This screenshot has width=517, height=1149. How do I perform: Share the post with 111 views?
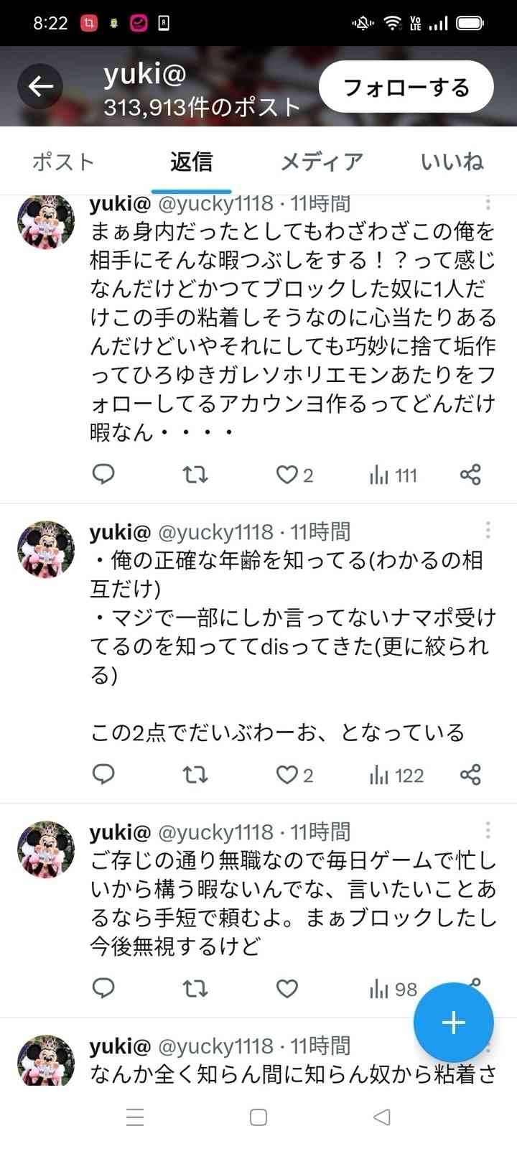pyautogui.click(x=470, y=475)
